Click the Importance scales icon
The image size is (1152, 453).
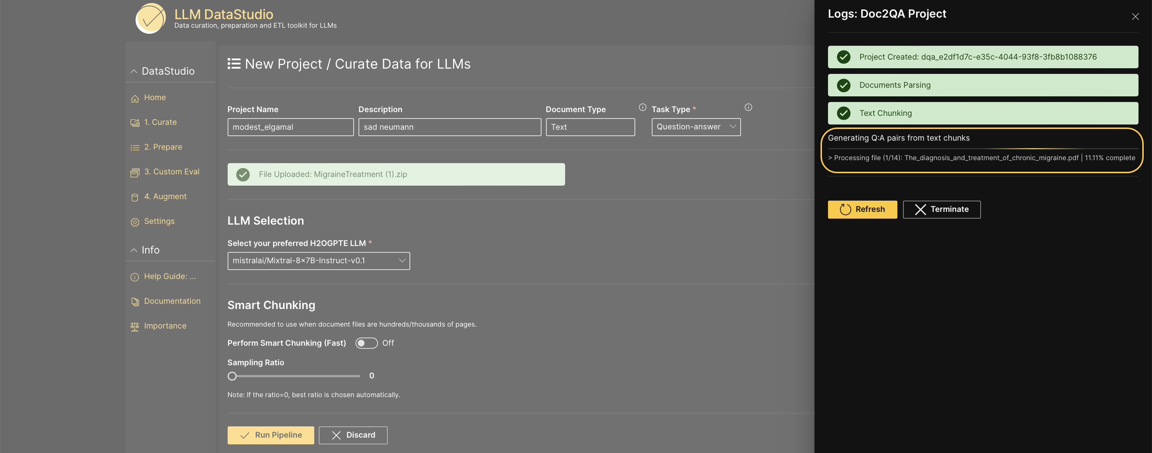(x=135, y=327)
